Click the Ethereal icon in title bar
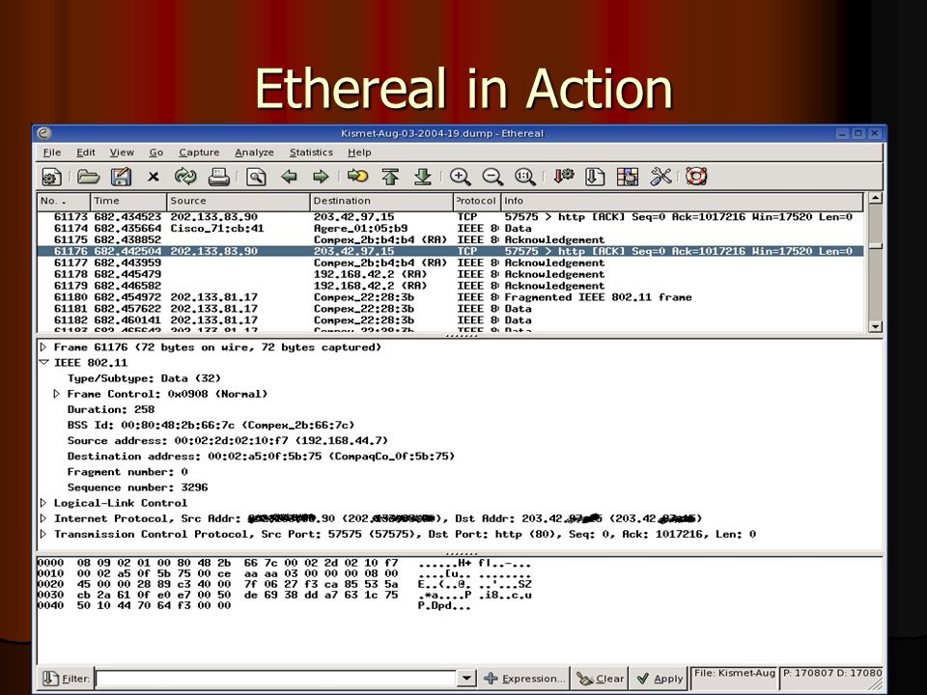The width and height of the screenshot is (927, 695). click(44, 133)
